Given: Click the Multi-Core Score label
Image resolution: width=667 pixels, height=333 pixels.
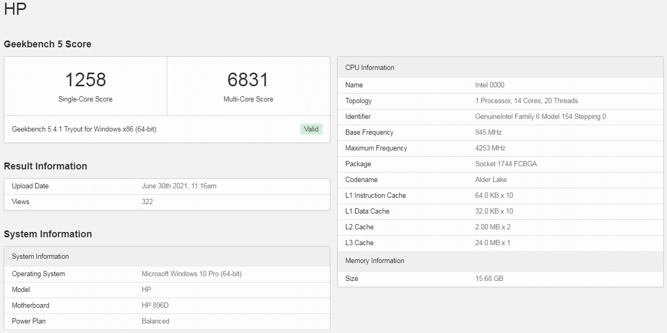Looking at the screenshot, I should 248,99.
